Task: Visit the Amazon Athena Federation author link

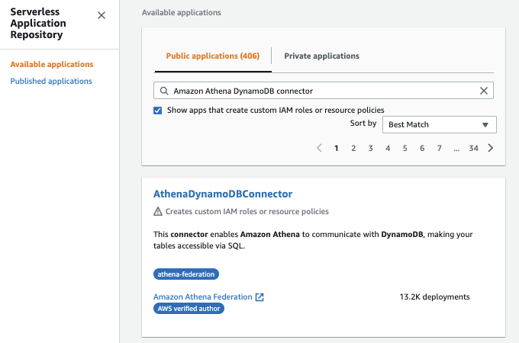Action: [203, 297]
